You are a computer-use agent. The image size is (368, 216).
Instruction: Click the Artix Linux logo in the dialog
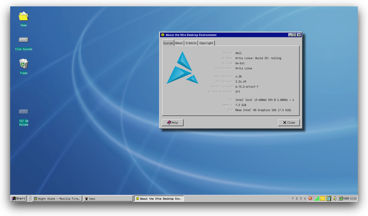pos(182,67)
